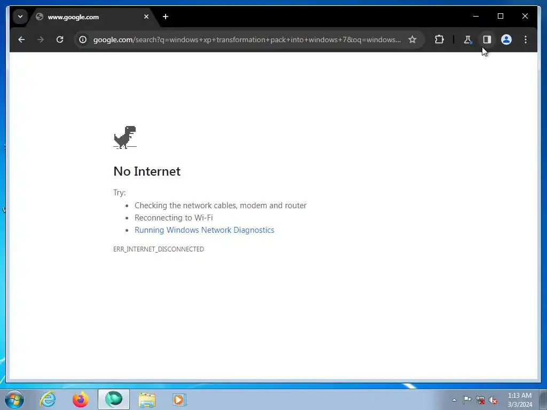This screenshot has width=547, height=410.
Task: Open a new tab with plus button
Action: point(166,17)
